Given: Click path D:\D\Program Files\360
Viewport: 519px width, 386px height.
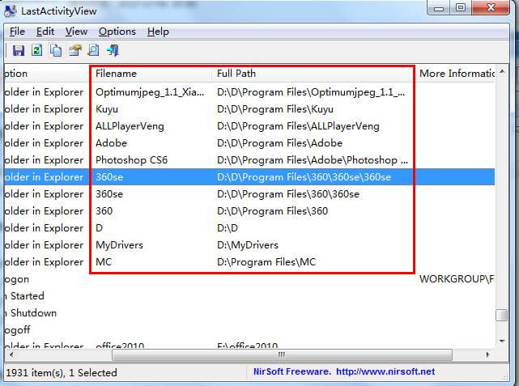Looking at the screenshot, I should pos(272,211).
